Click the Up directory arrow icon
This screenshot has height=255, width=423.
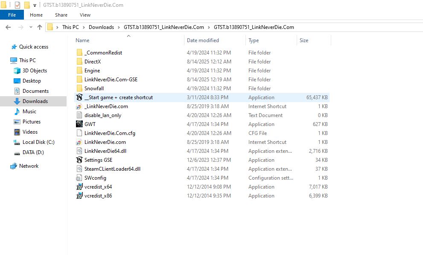click(40, 27)
